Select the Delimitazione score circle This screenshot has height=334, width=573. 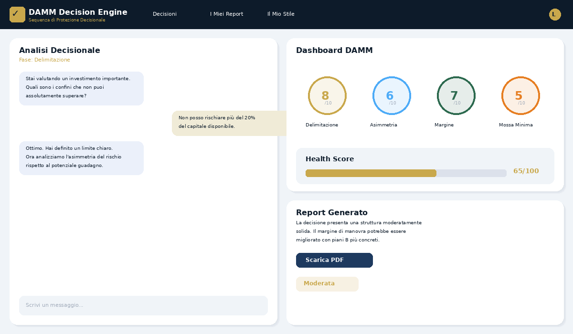327,95
